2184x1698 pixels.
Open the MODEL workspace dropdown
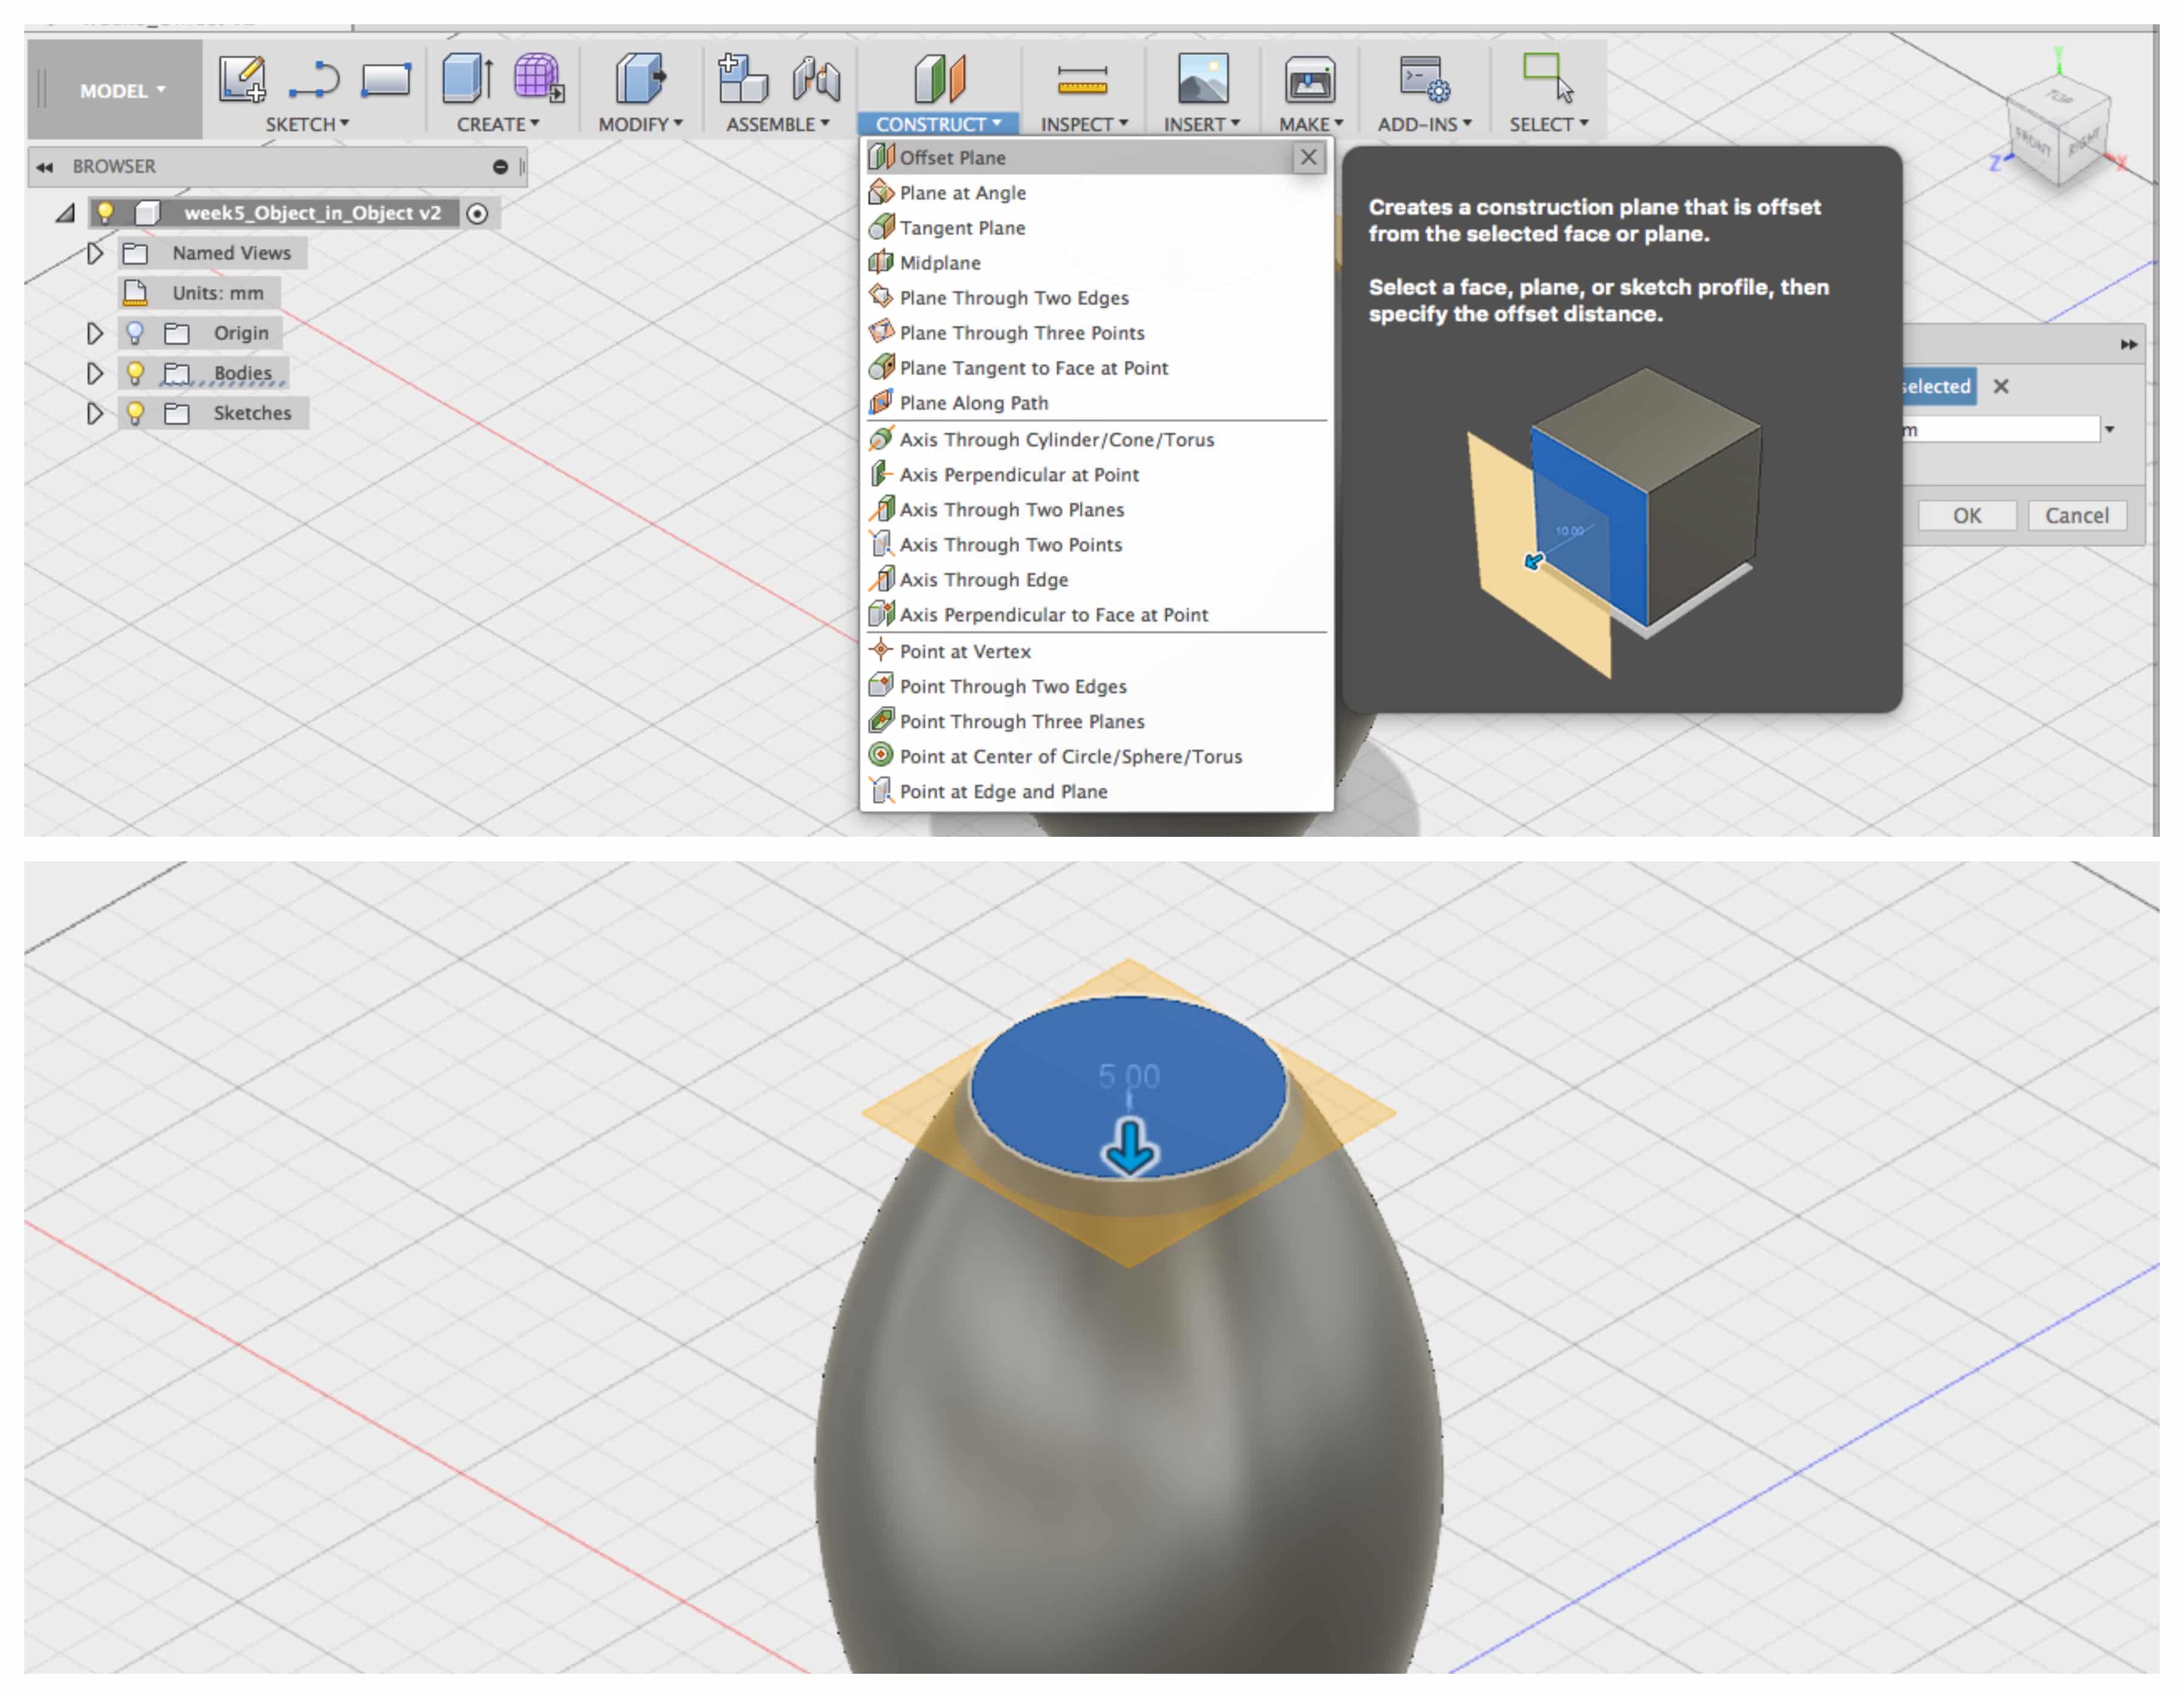(x=122, y=90)
